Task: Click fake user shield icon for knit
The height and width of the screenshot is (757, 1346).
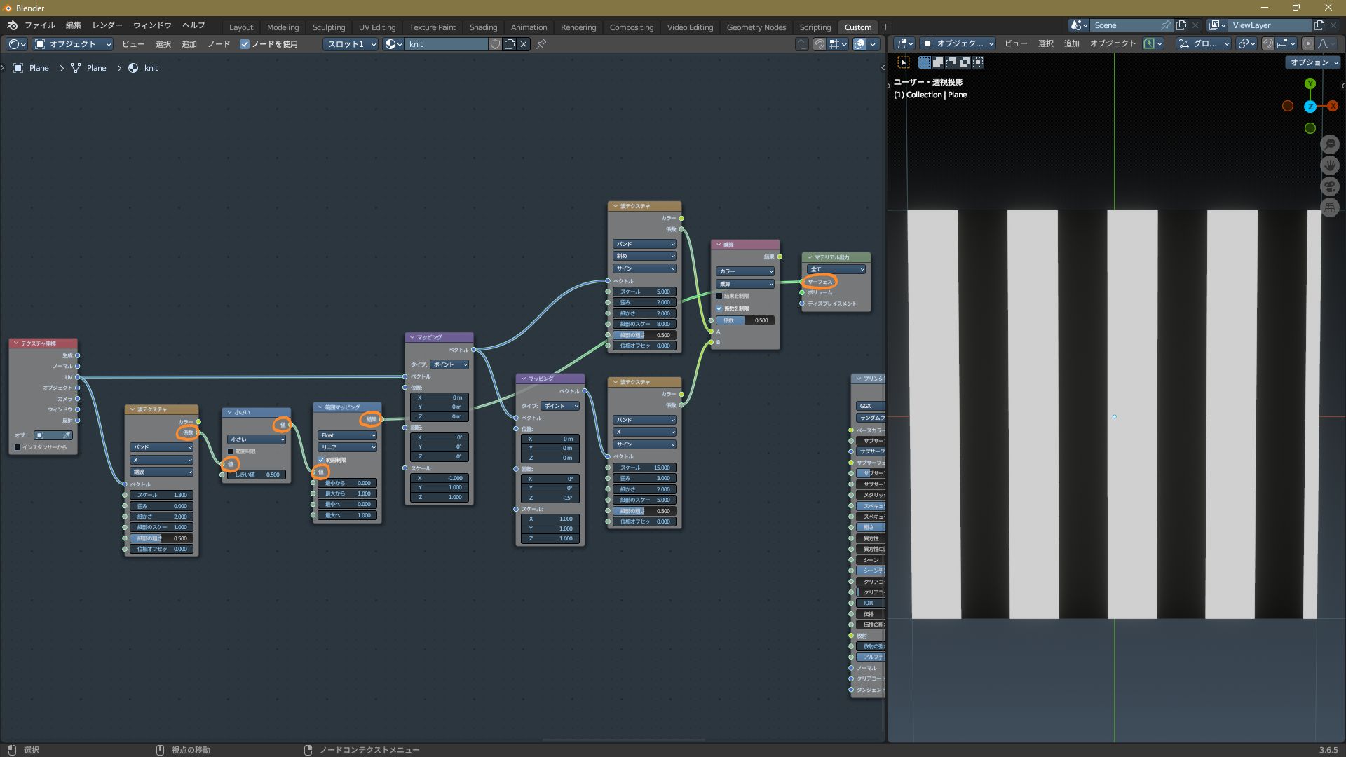Action: pos(495,44)
